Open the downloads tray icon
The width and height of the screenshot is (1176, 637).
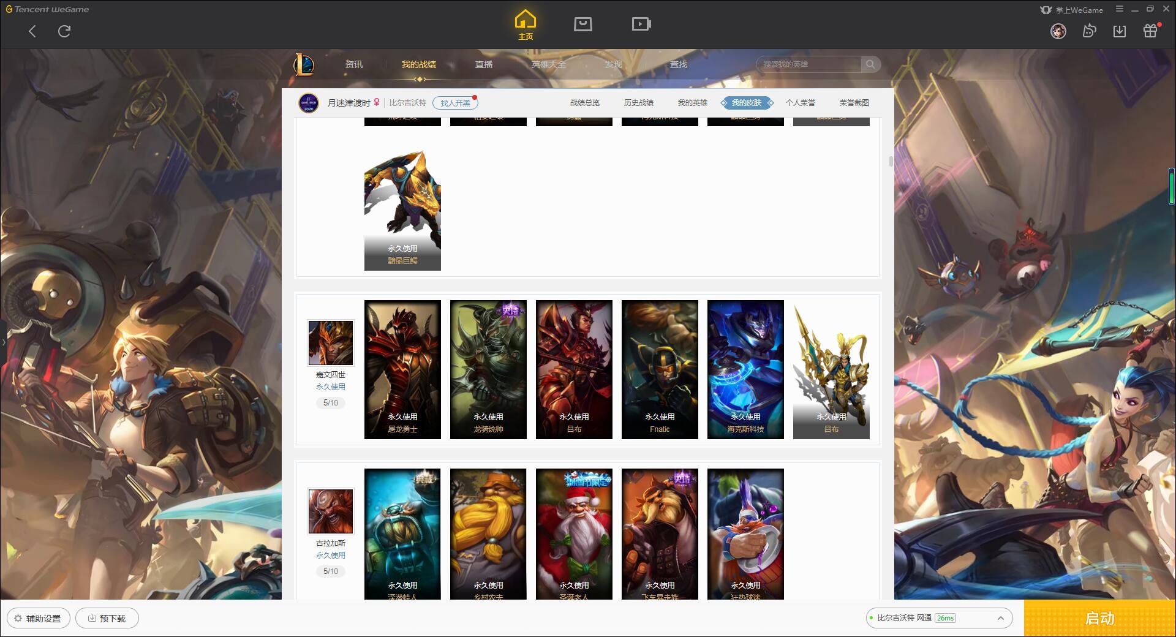tap(1120, 31)
